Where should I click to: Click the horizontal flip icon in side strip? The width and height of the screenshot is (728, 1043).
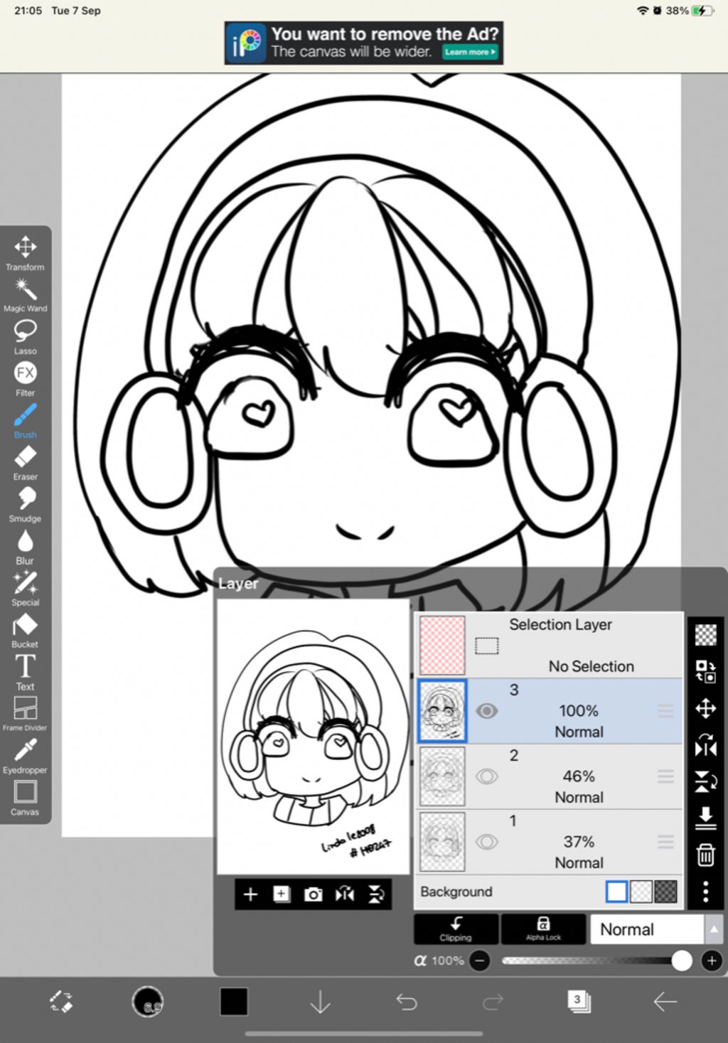pyautogui.click(x=705, y=745)
